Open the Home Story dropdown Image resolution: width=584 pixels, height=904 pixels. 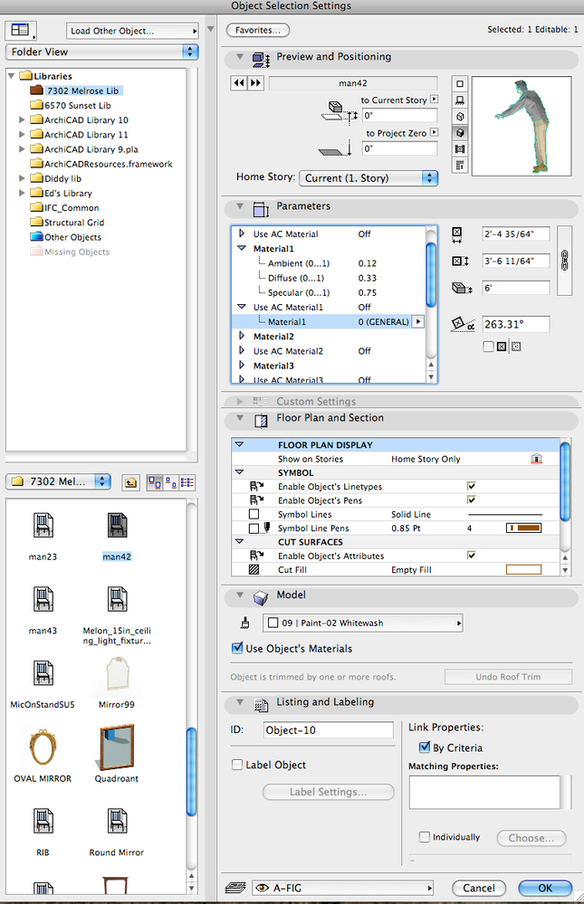coord(369,178)
